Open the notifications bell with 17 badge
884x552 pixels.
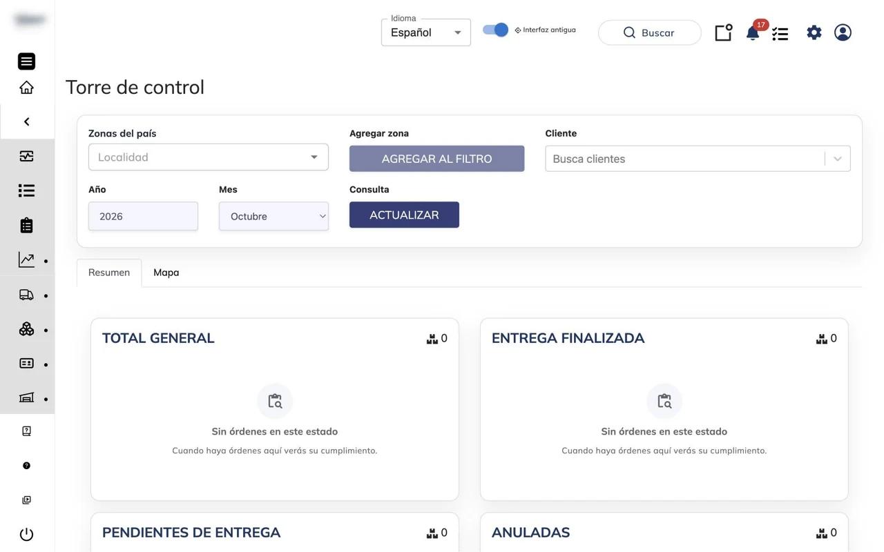click(753, 32)
